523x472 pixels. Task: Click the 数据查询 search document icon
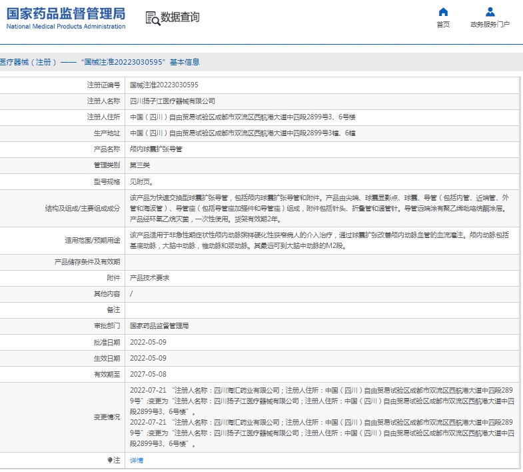(x=153, y=18)
